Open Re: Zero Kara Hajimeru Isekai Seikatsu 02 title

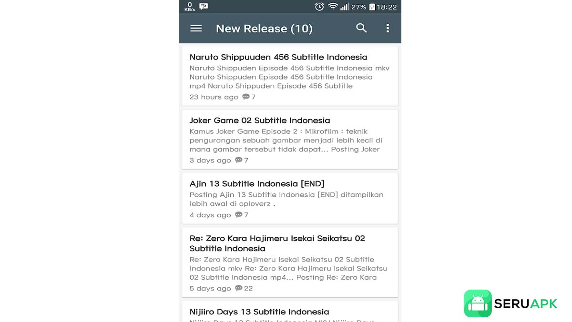coord(277,243)
